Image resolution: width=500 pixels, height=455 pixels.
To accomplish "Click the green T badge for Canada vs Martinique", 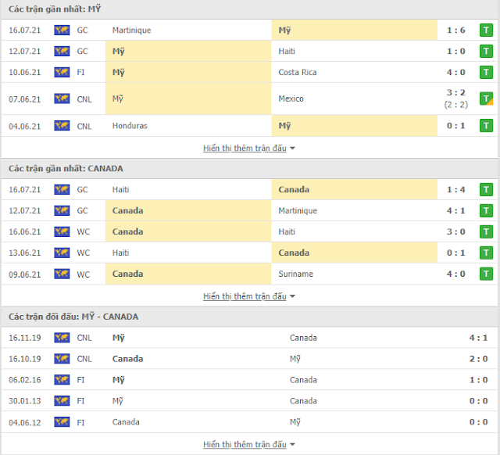I will (486, 210).
